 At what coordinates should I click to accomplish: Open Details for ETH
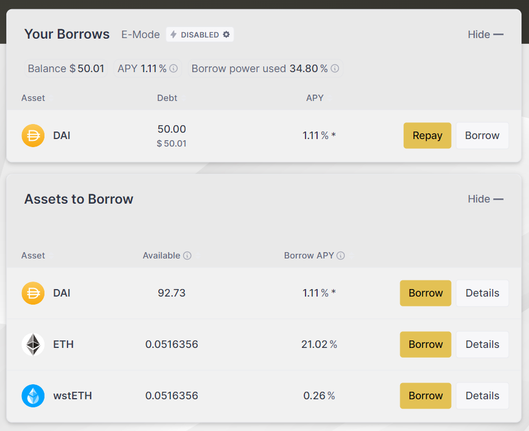pyautogui.click(x=482, y=344)
